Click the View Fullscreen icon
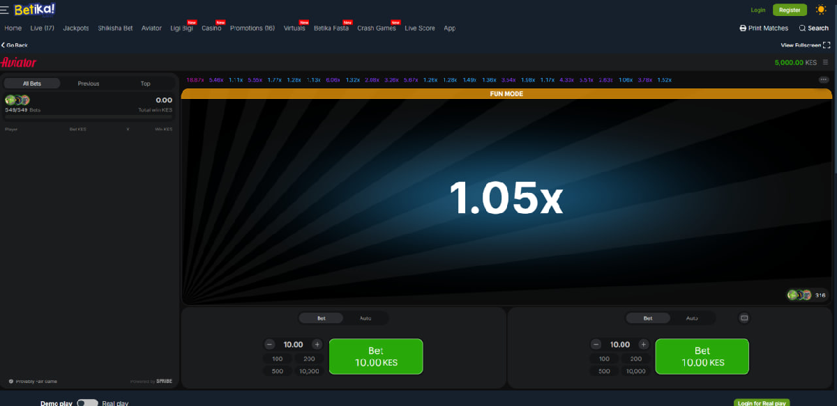This screenshot has width=837, height=406. pos(827,45)
